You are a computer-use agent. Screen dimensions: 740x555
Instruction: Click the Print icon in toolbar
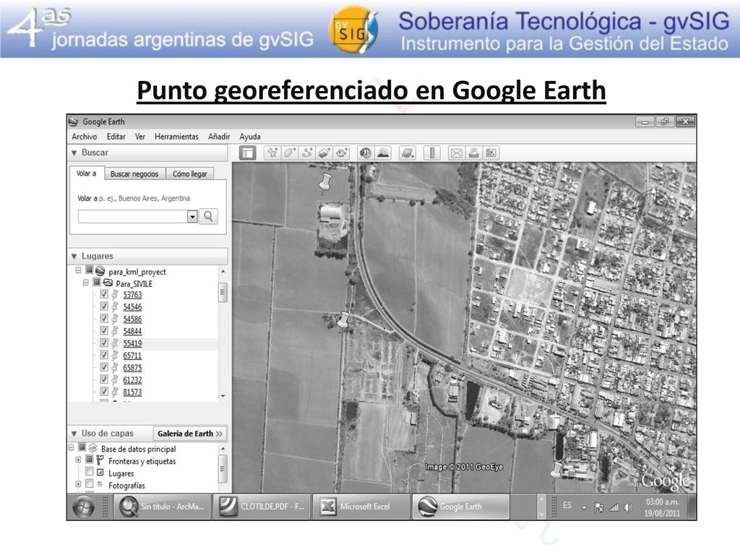coord(474,153)
